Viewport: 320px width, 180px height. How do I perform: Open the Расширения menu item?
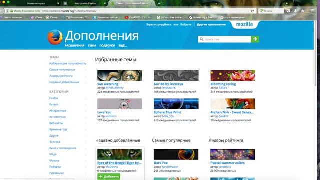coord(74,46)
